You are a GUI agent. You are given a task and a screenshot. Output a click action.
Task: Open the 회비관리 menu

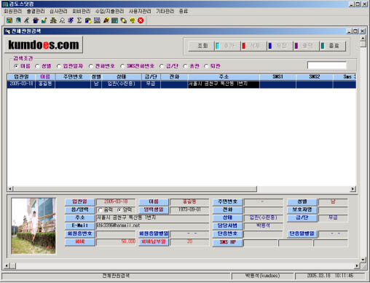point(82,12)
